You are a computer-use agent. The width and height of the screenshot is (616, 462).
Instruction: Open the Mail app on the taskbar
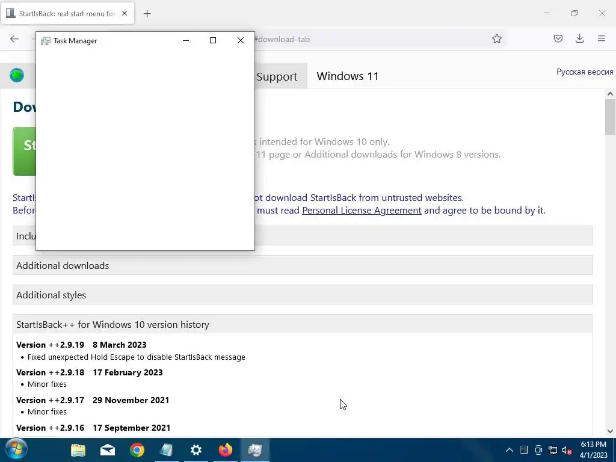pyautogui.click(x=108, y=450)
